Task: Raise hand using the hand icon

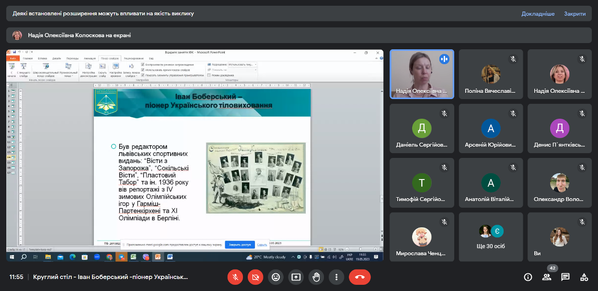Action: tap(316, 277)
